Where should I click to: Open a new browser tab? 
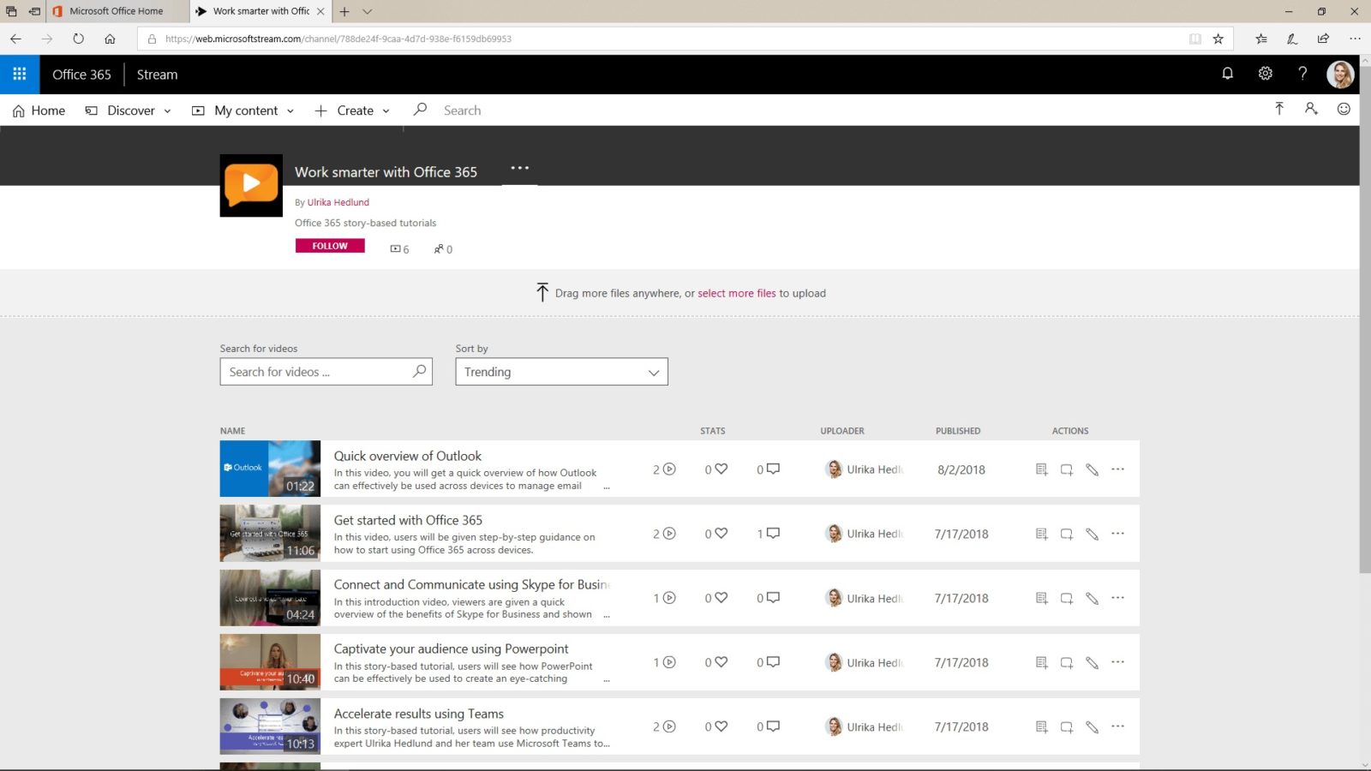(344, 11)
